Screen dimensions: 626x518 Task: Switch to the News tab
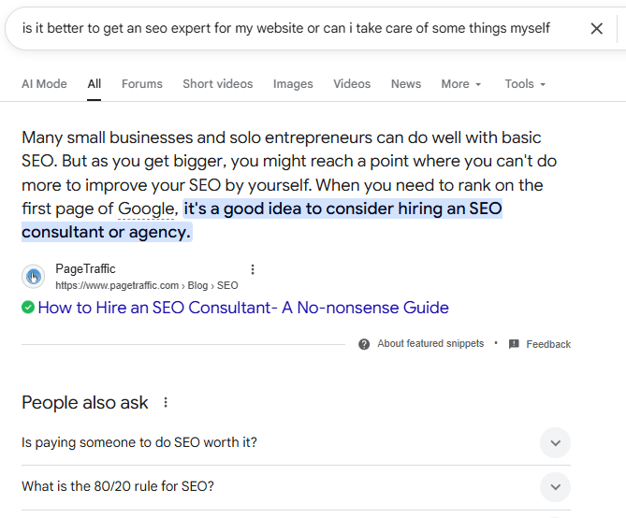pyautogui.click(x=406, y=84)
